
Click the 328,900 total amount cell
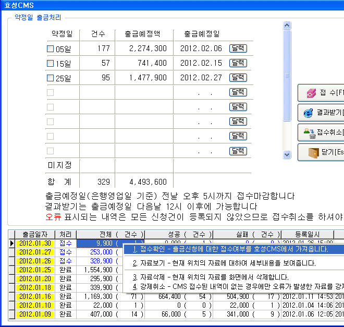point(101,261)
